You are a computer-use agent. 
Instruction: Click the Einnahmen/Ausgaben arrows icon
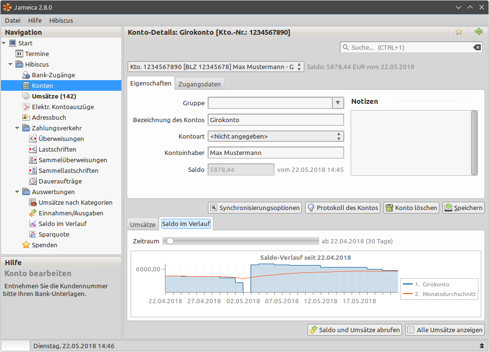(33, 213)
